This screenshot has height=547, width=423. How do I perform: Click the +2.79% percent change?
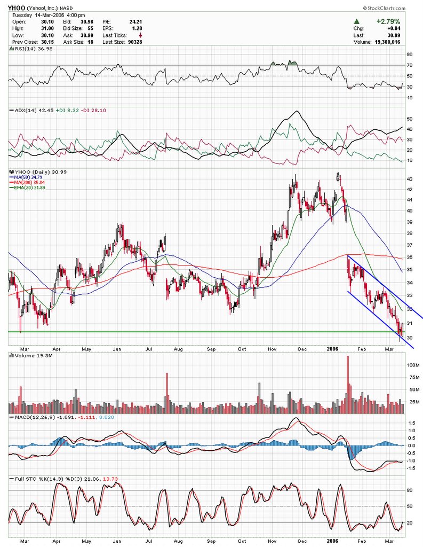pyautogui.click(x=388, y=21)
